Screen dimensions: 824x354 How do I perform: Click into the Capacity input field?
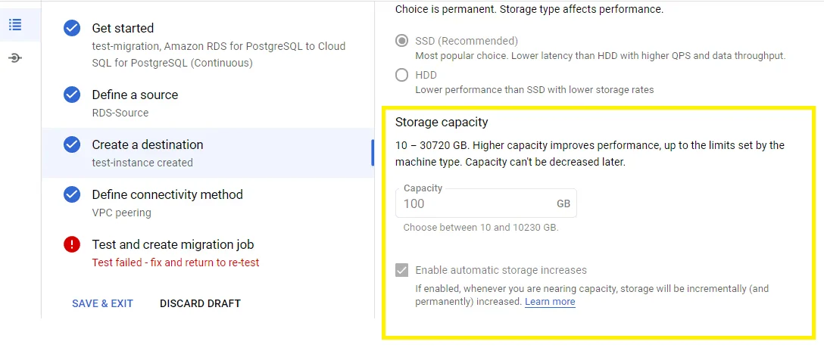point(473,203)
